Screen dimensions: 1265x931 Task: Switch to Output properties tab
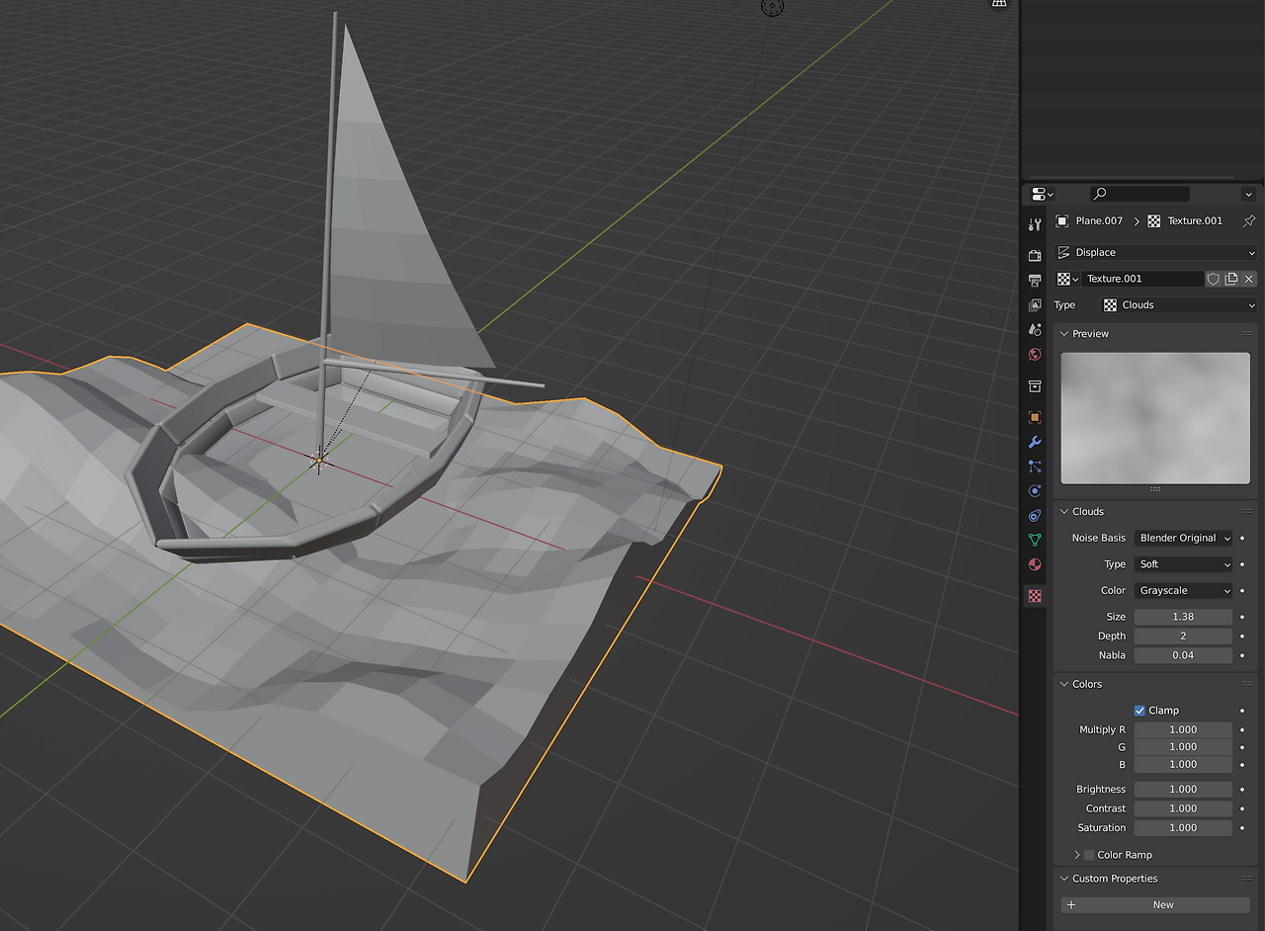(x=1035, y=281)
